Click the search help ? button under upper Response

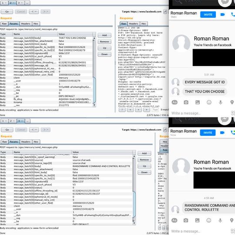pyautogui.click(x=122, y=110)
